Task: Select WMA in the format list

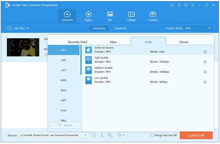Action: pos(64,80)
